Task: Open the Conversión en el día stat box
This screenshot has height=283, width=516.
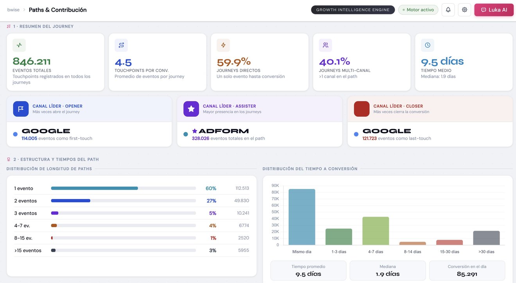Action: (467, 271)
